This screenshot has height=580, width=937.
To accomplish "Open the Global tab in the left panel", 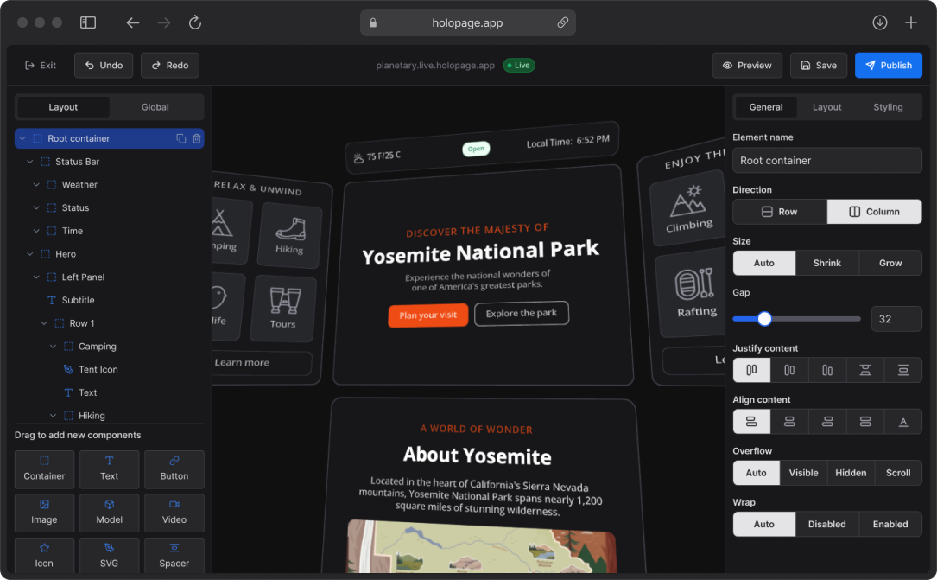I will click(x=155, y=106).
